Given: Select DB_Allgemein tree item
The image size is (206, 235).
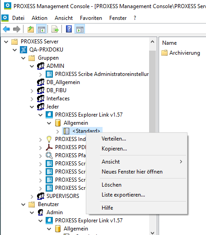Looking at the screenshot, I should [x=63, y=82].
